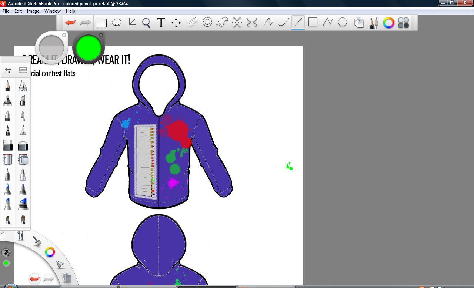Open brush library icon in palette
Screen dimensions: 474x288
coord(23,70)
